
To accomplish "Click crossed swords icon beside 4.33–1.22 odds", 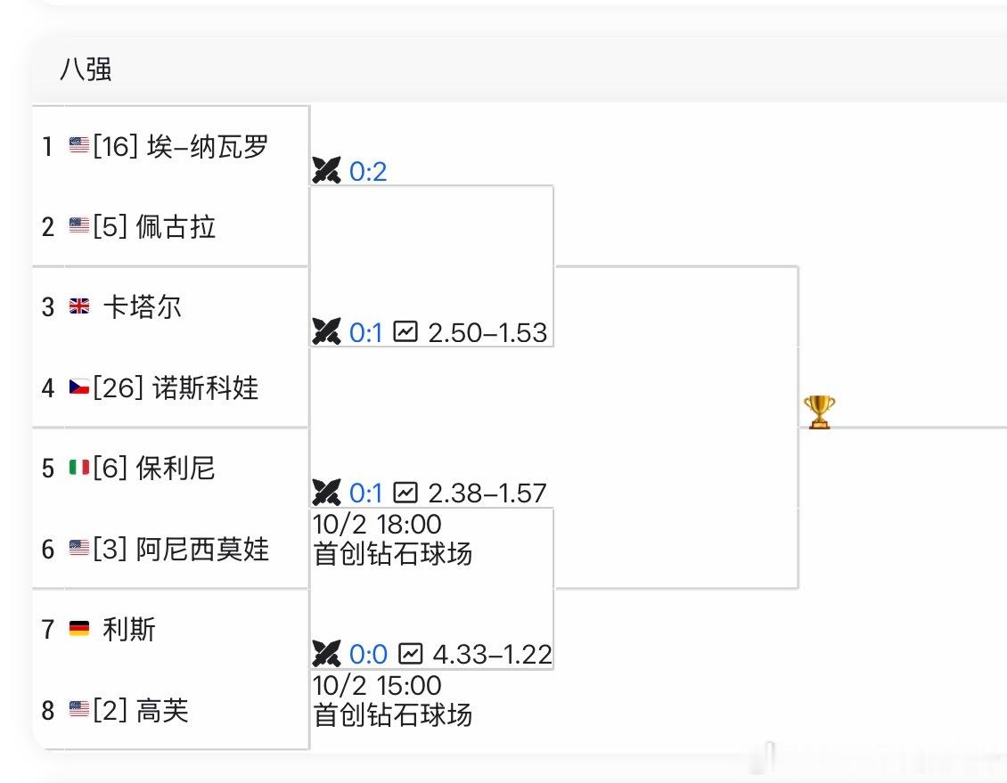I will pos(327,654).
